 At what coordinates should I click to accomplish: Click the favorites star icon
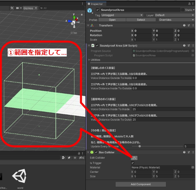(75, 158)
